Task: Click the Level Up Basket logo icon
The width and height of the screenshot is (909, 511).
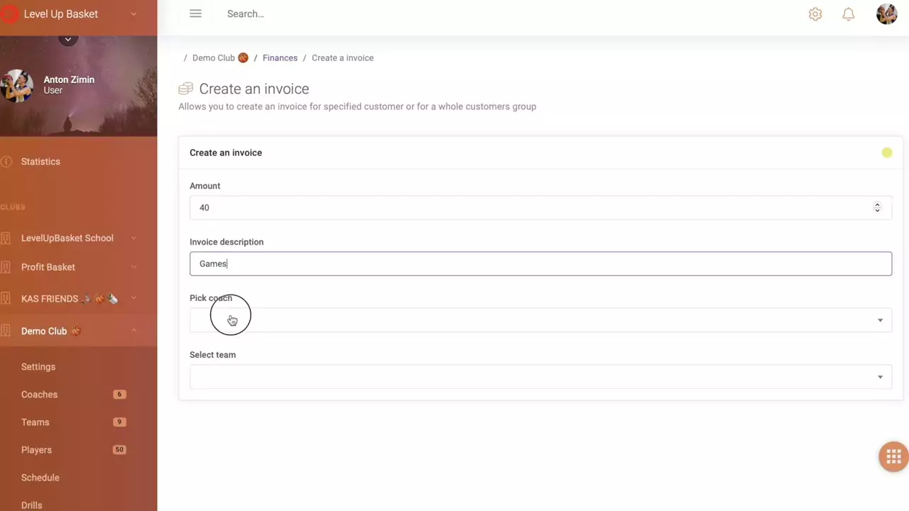Action: tap(9, 14)
